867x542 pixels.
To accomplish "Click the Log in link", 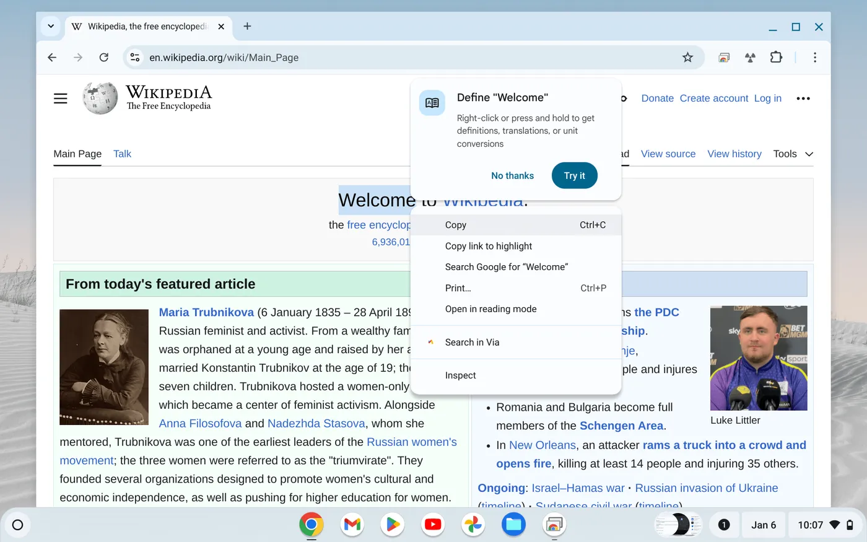I will pyautogui.click(x=768, y=98).
